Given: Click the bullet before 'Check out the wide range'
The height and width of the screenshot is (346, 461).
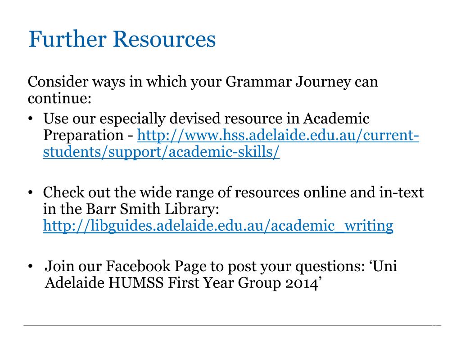Looking at the screenshot, I should click(30, 193).
